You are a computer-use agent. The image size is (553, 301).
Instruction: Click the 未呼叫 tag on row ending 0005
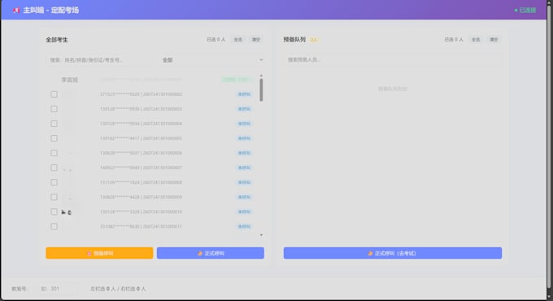tap(244, 138)
